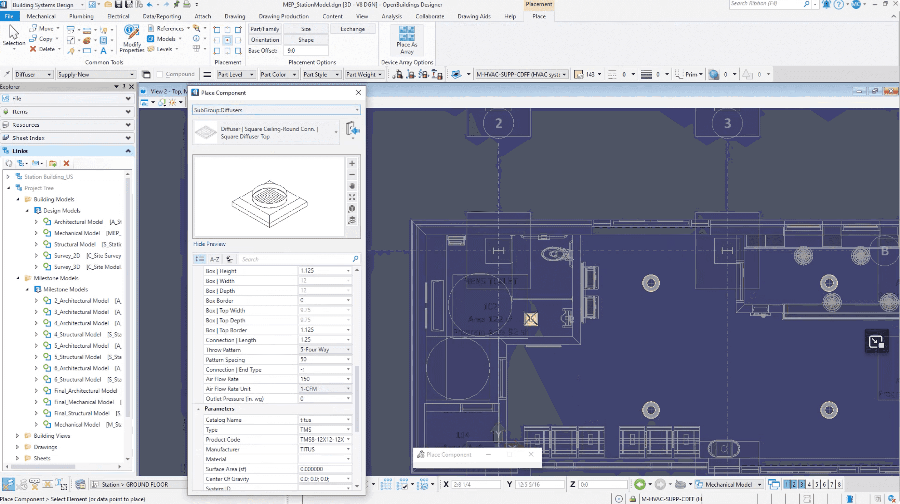The width and height of the screenshot is (900, 504).
Task: Click the zoom in button in preview pane
Action: 352,163
